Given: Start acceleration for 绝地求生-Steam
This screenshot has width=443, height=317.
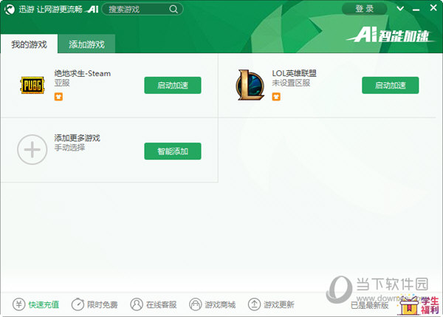Looking at the screenshot, I should click(172, 85).
